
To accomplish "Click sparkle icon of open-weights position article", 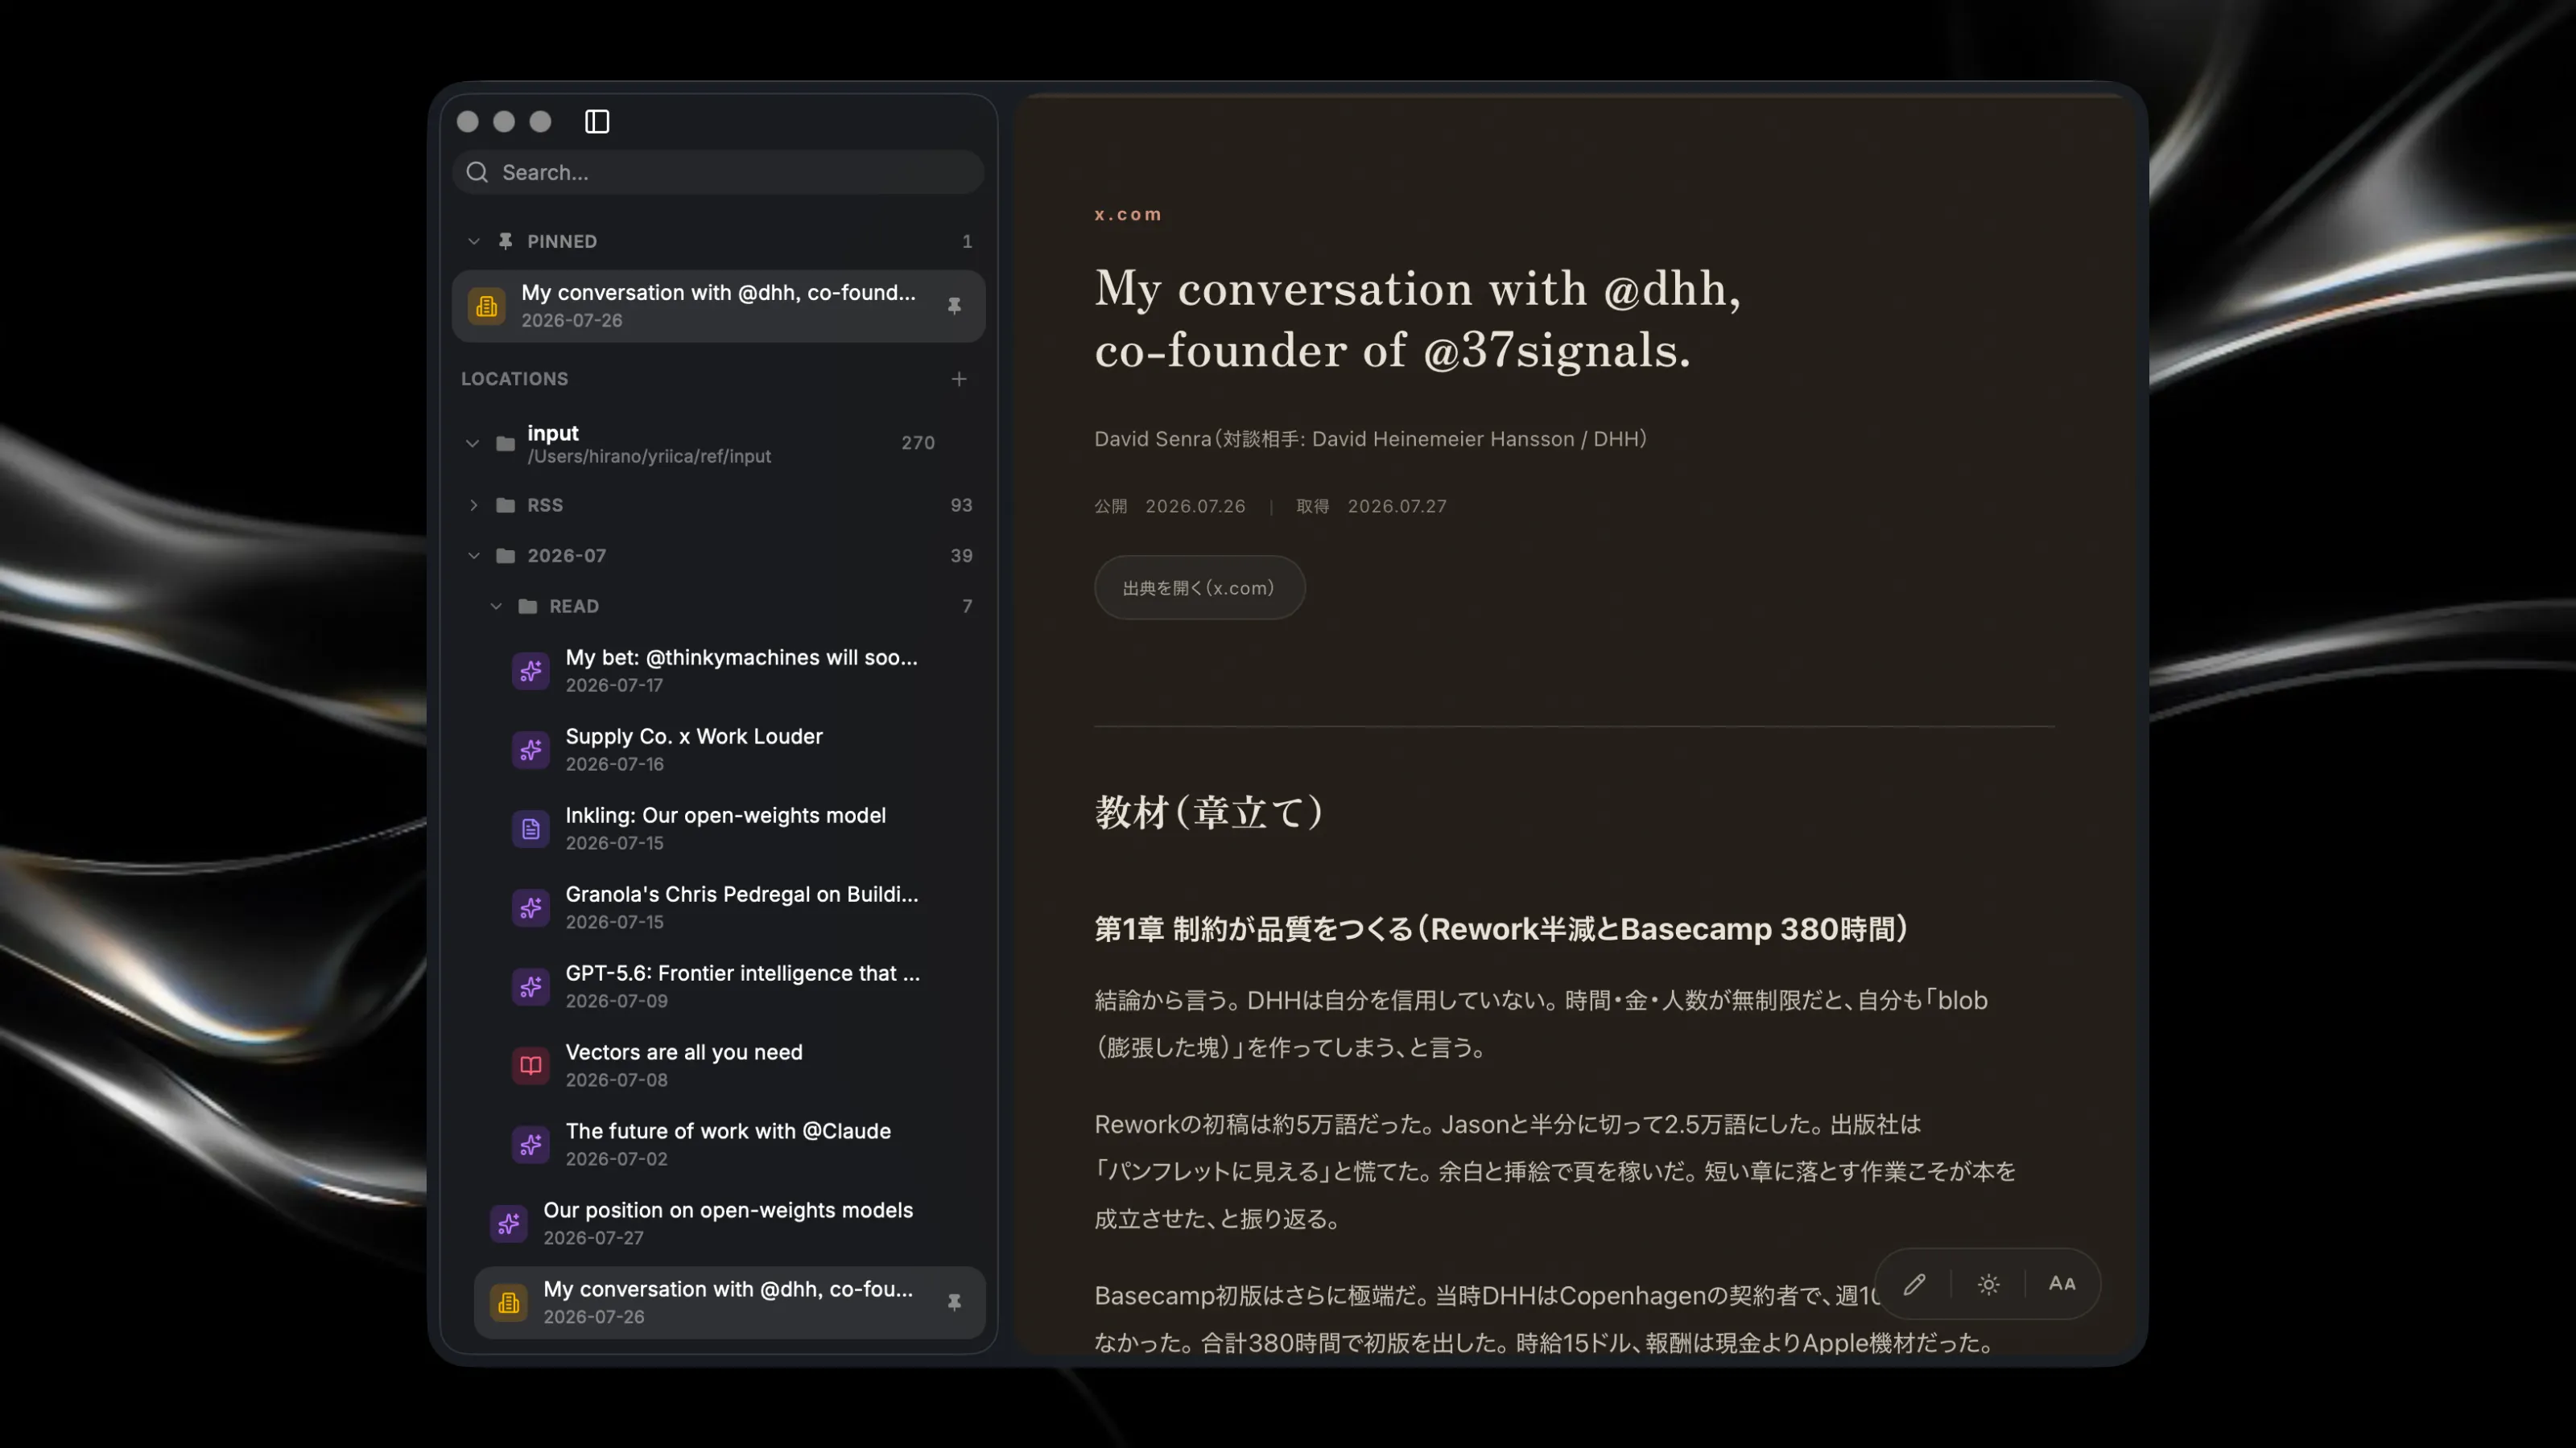I will (509, 1223).
